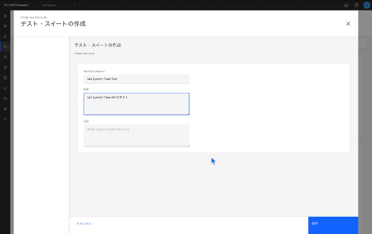Viewport: 372px width, 234px height.
Task: Click the Create new test suite label
Action: pos(33,17)
